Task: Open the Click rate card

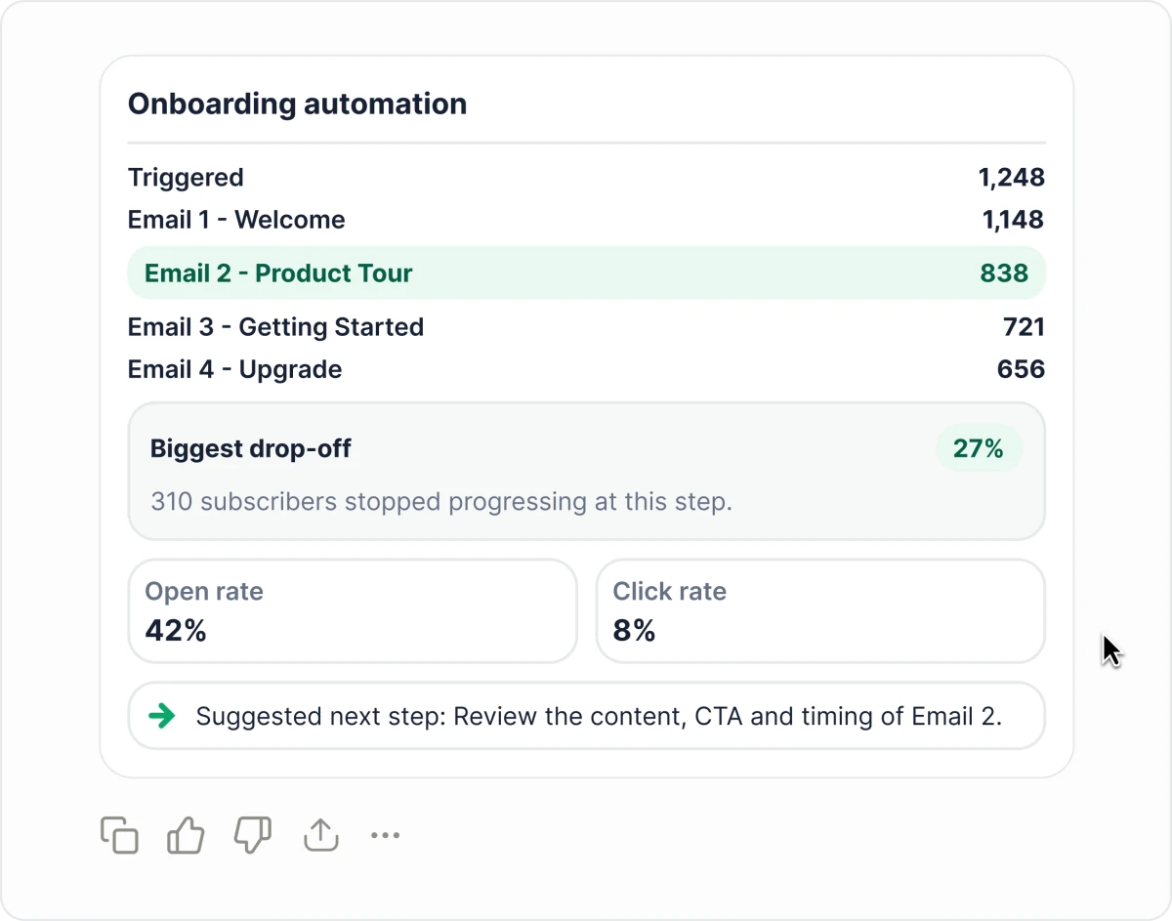Action: (x=820, y=611)
